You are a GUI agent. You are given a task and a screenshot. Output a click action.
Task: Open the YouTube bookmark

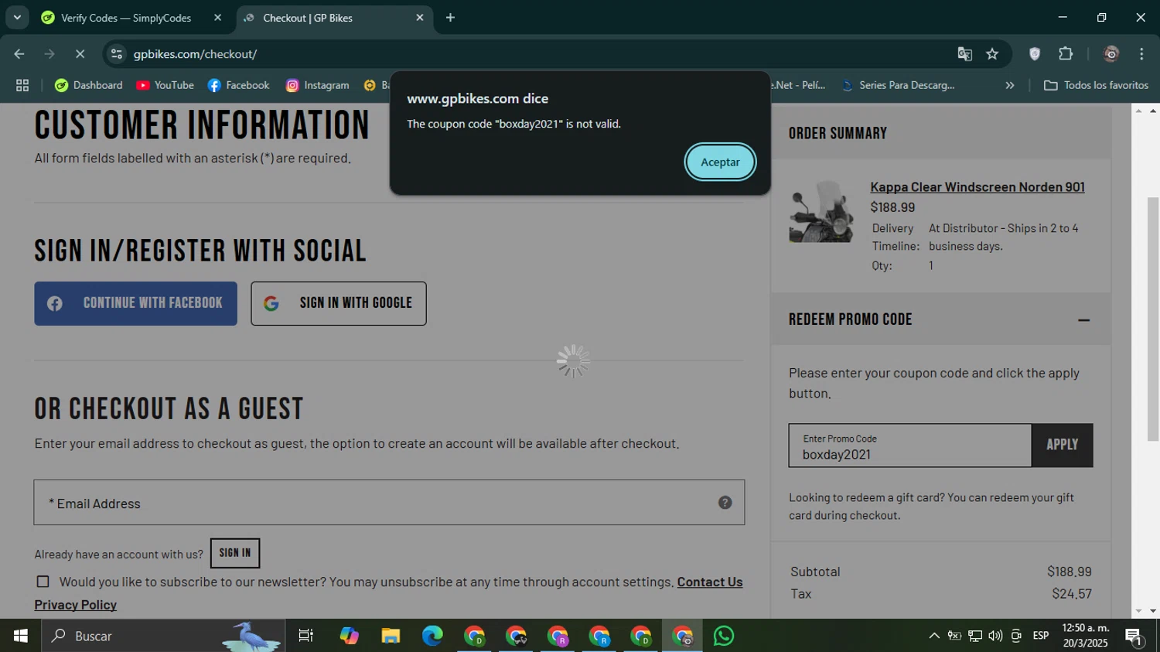pyautogui.click(x=165, y=85)
